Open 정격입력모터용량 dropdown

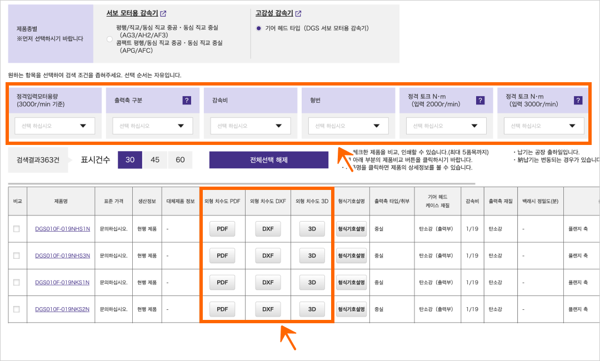54,126
